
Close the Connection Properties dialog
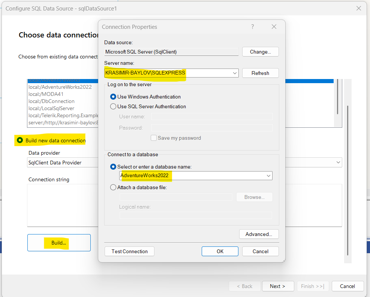[x=274, y=27]
